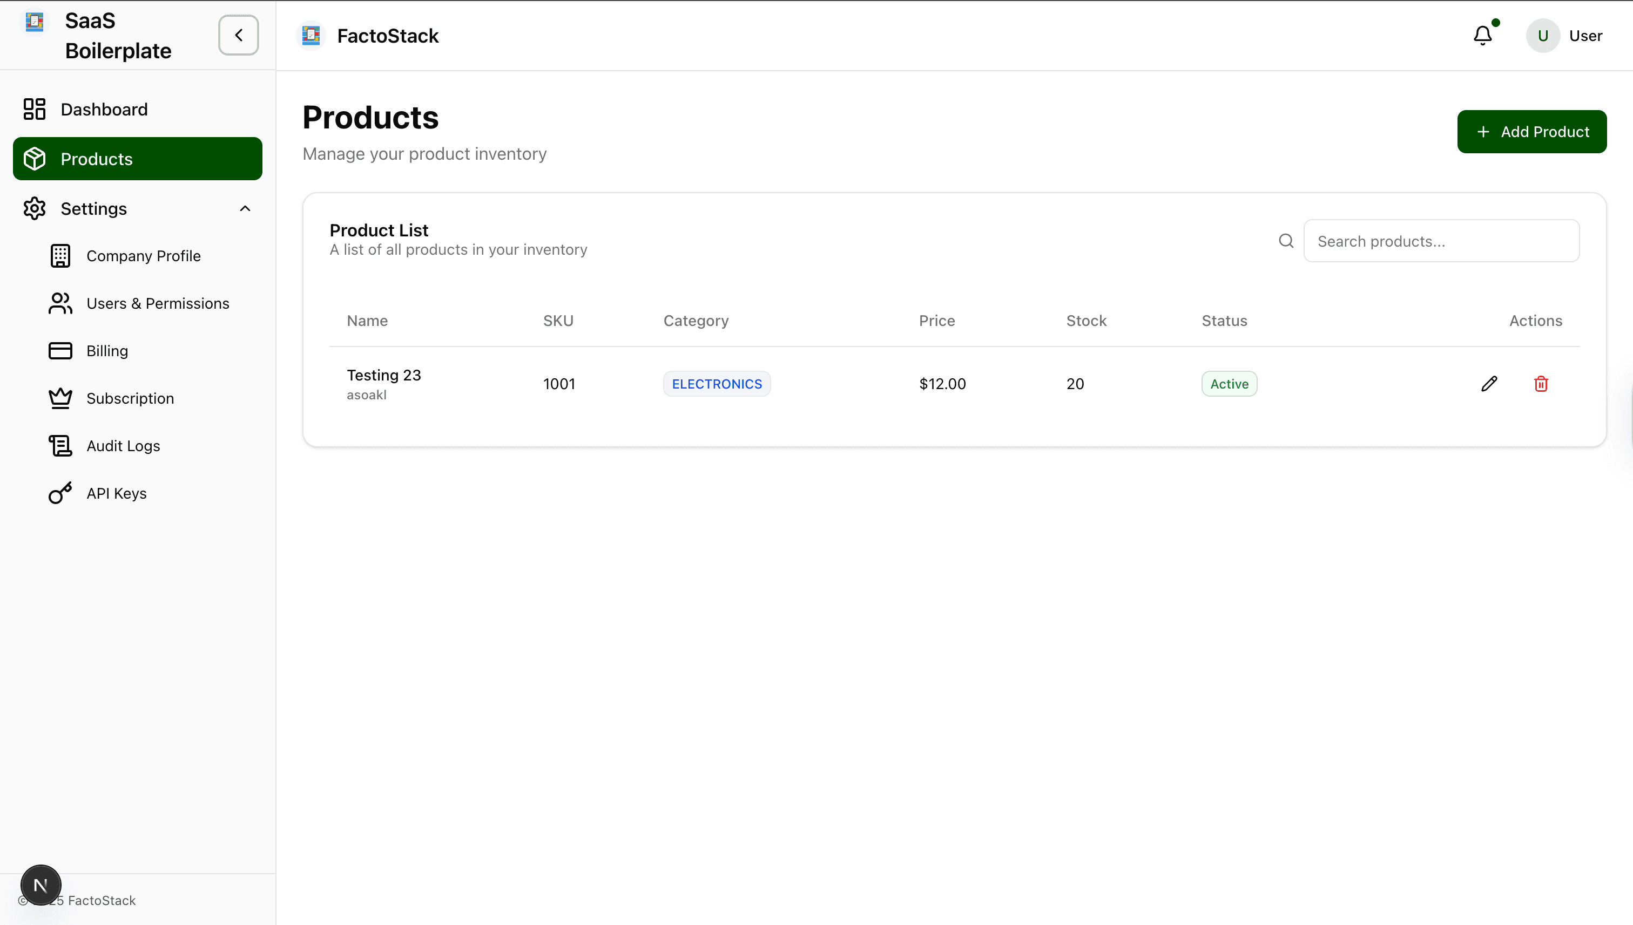Delete Testing 23 using the trash icon
This screenshot has width=1633, height=925.
click(1541, 383)
